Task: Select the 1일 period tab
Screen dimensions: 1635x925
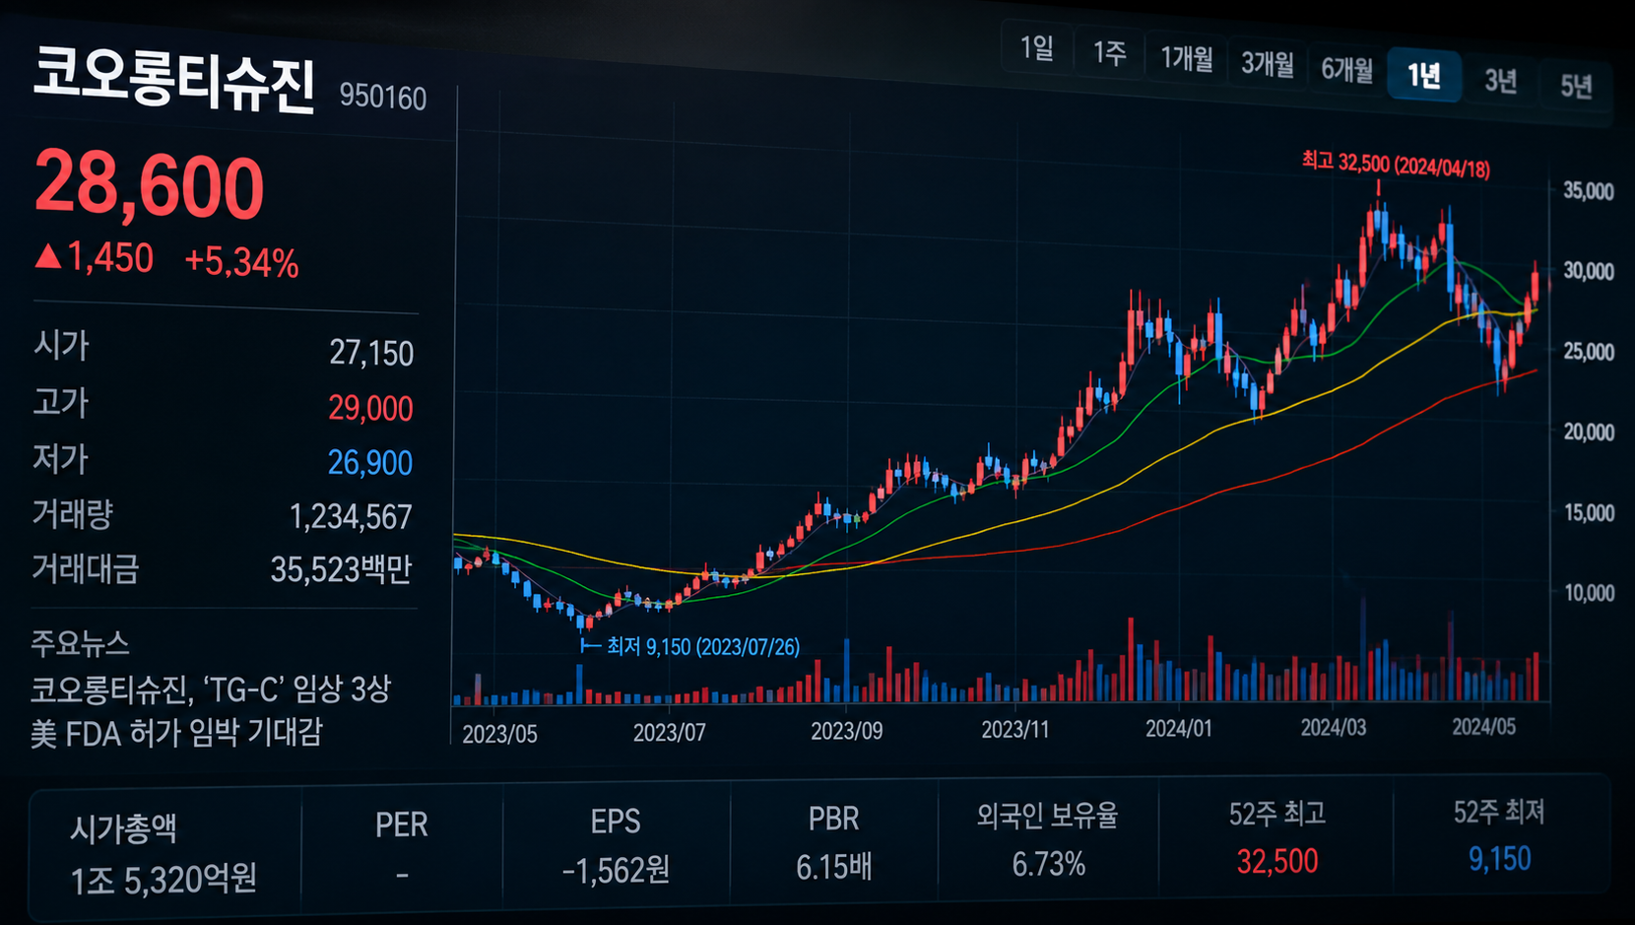Action: [x=1037, y=47]
